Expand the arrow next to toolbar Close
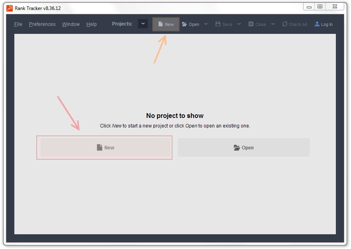 pos(273,24)
